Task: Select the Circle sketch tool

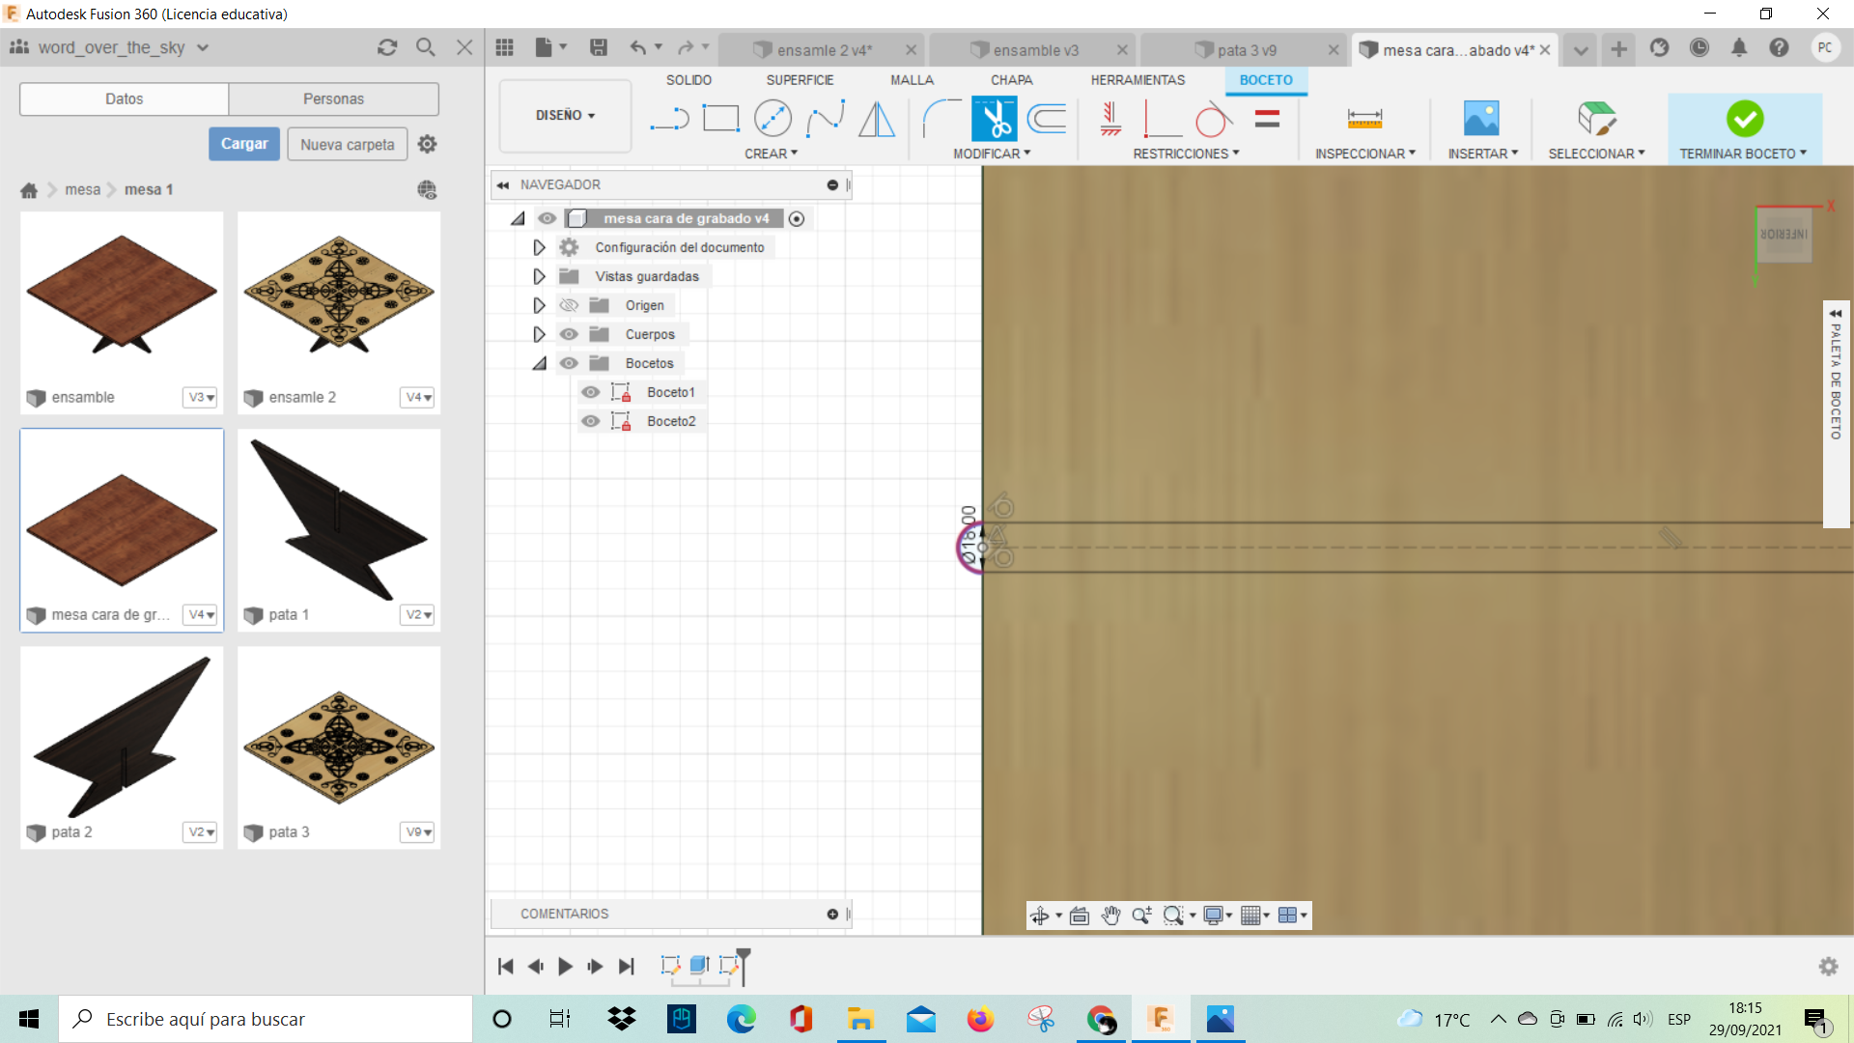Action: [772, 119]
